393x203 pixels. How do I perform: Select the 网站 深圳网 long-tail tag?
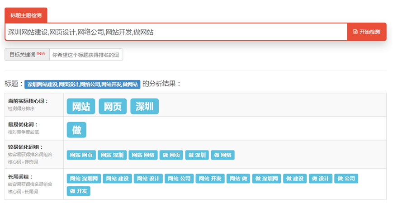pos(84,179)
